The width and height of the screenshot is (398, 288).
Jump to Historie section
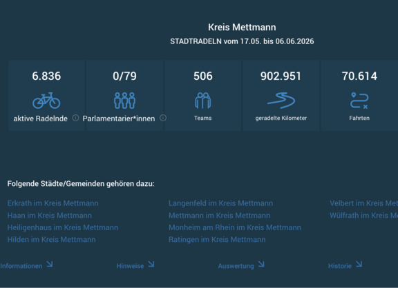[x=340, y=266]
